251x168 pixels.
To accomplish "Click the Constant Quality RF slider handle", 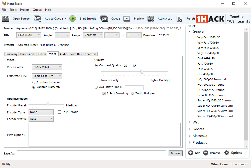I will pyautogui.click(x=142, y=72).
